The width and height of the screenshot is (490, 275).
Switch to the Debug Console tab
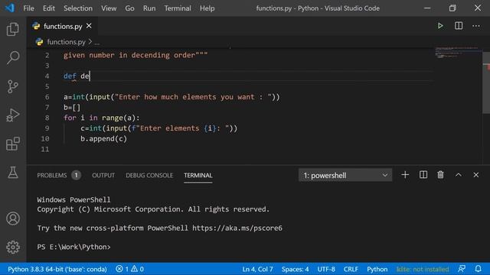point(149,175)
